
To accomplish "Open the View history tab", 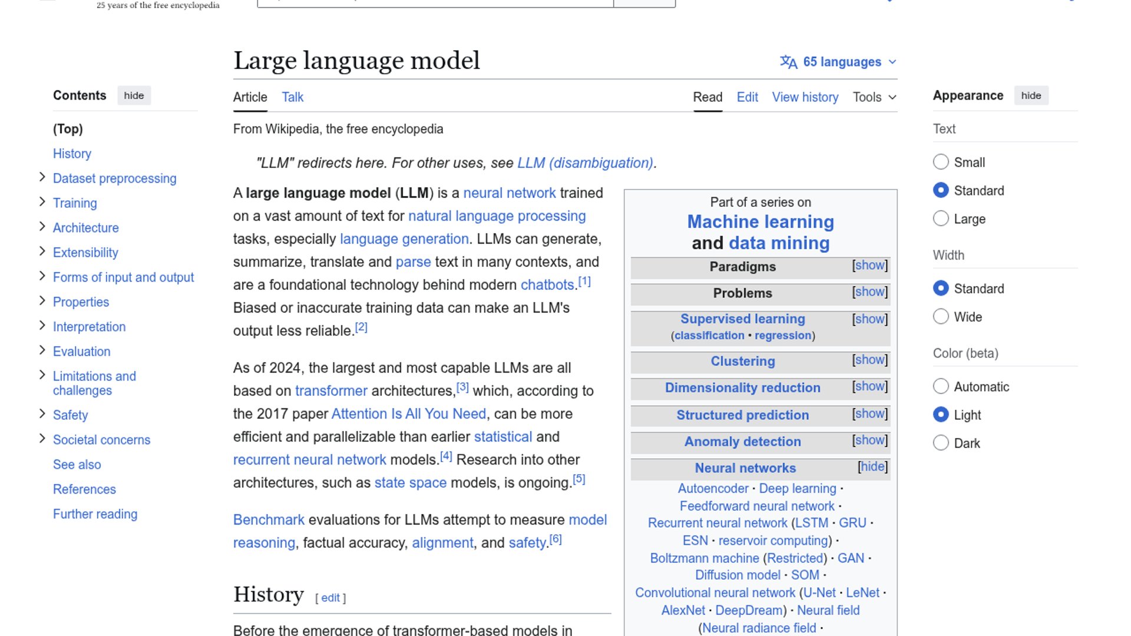I will (x=805, y=97).
